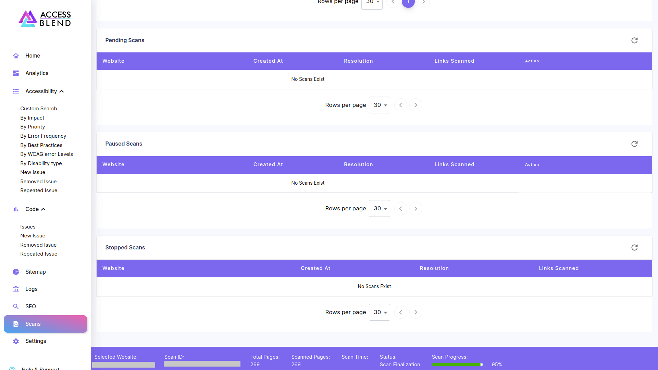Image resolution: width=658 pixels, height=370 pixels.
Task: Open the By WCAG error Levels view
Action: tap(47, 154)
